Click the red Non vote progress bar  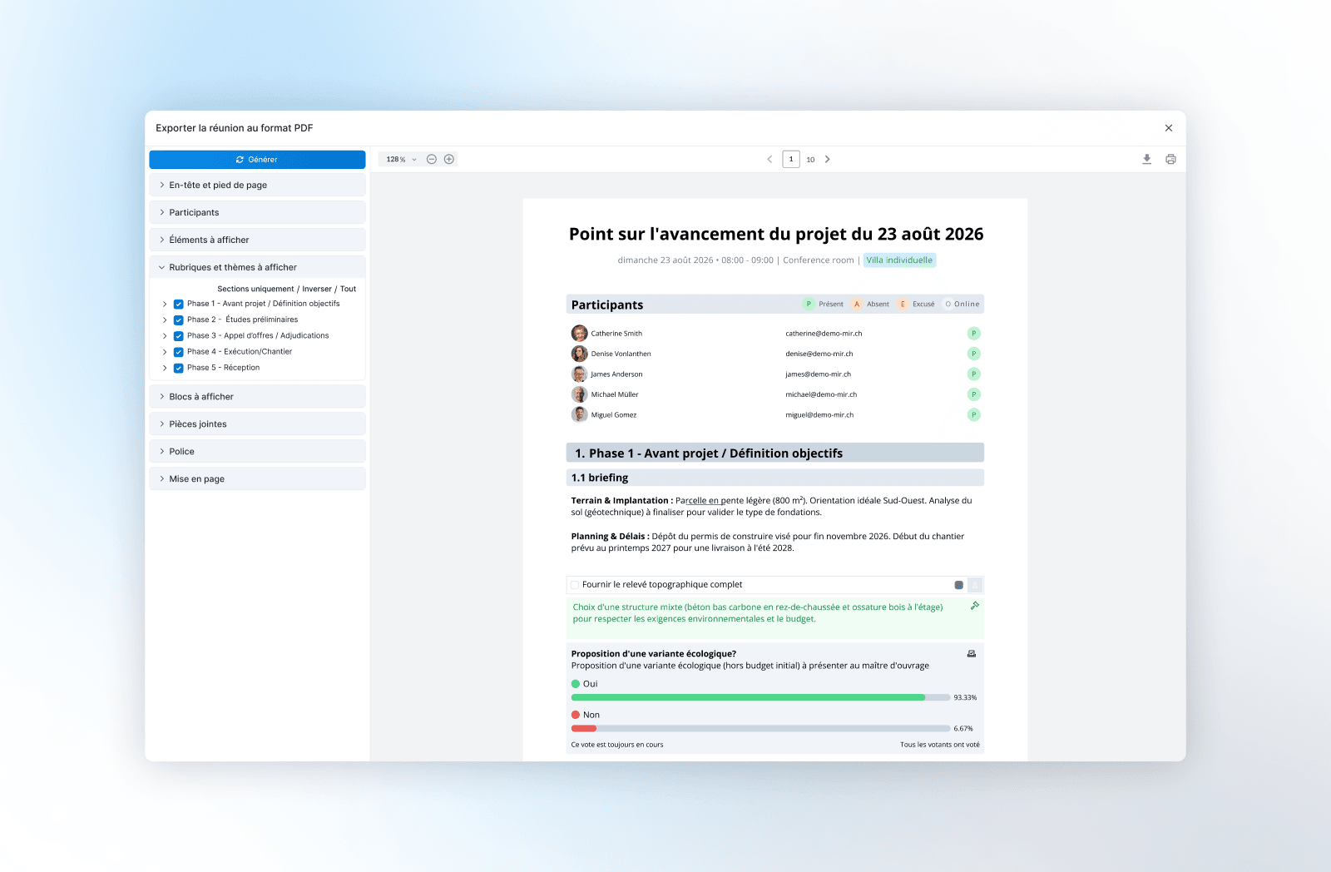coord(584,728)
